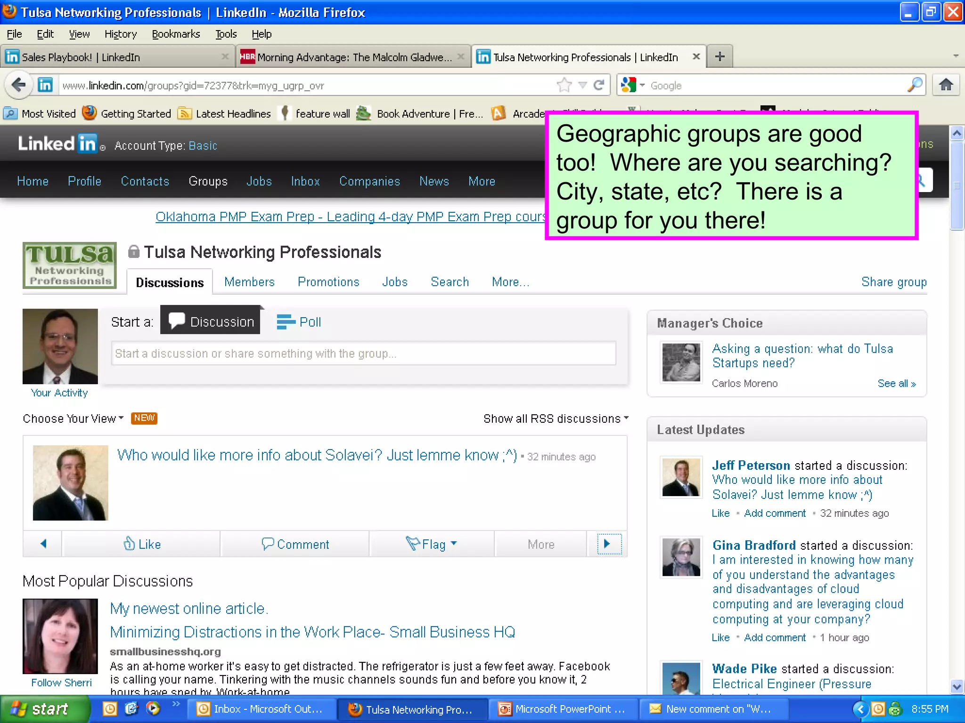Close the Morning Advantage tab
The image size is (965, 723).
tap(461, 57)
